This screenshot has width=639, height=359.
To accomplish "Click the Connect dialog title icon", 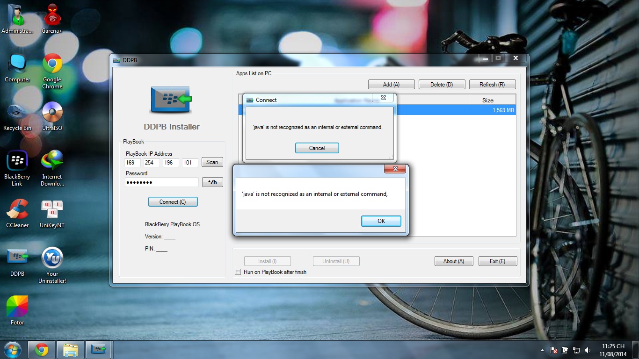I will [x=250, y=100].
